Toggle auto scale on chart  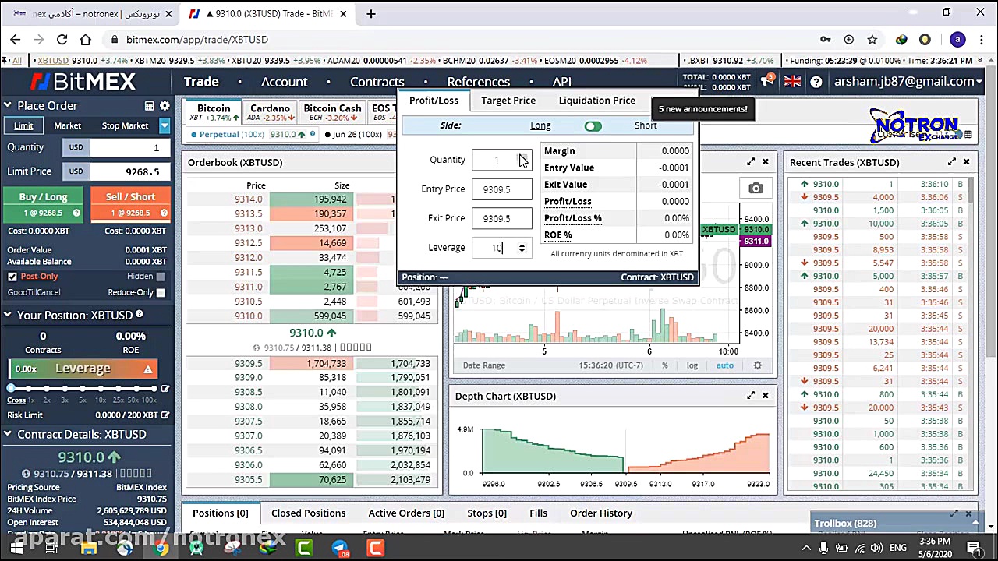pyautogui.click(x=725, y=365)
